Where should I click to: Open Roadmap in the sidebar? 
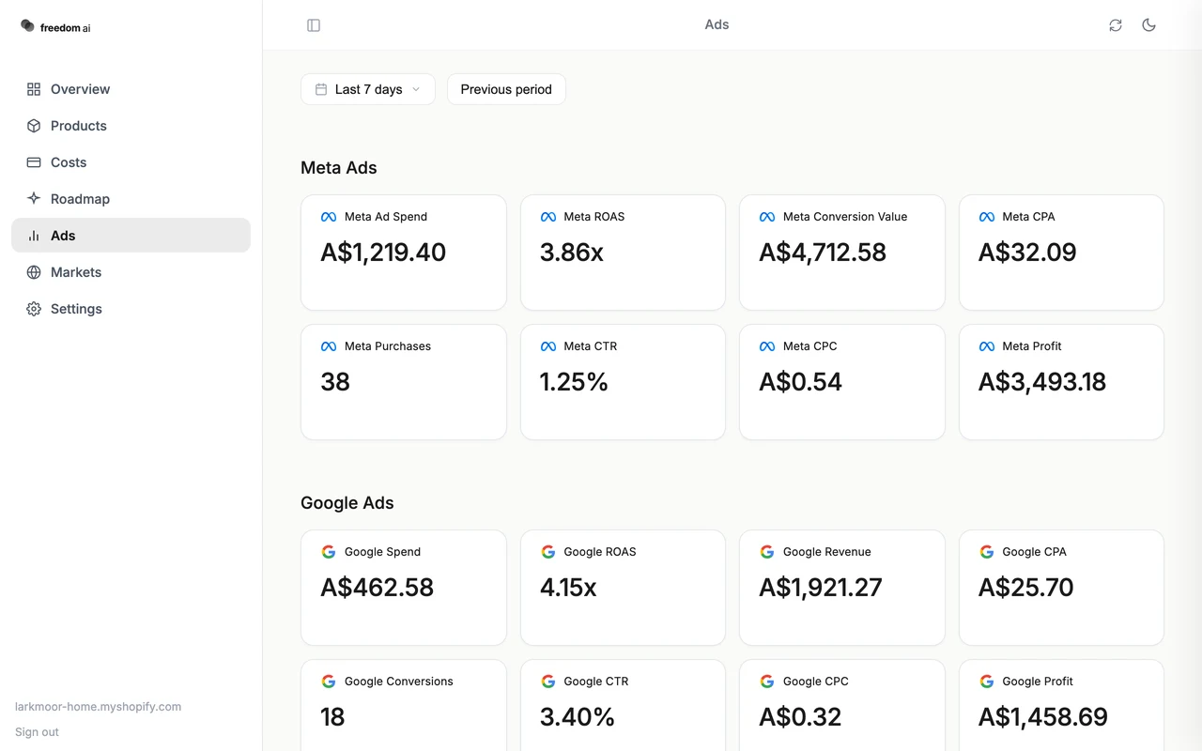[x=131, y=199]
